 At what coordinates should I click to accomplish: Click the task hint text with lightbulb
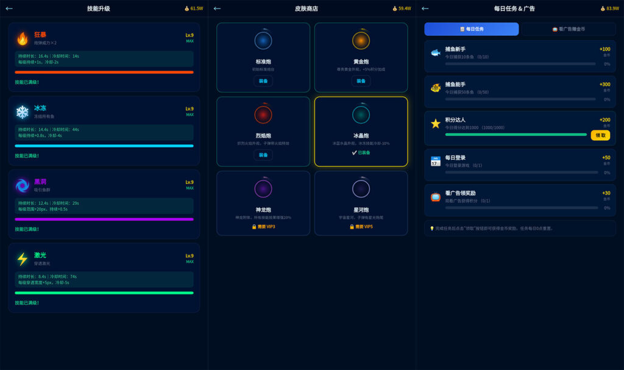point(492,229)
